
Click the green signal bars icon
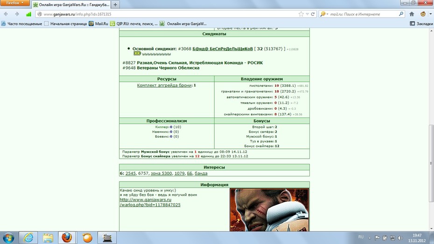click(x=28, y=14)
